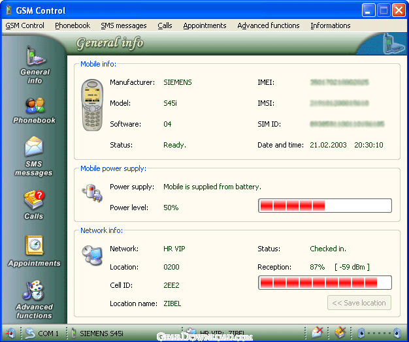
Task: Click the no new SMS envelope status icon
Action: (317, 332)
